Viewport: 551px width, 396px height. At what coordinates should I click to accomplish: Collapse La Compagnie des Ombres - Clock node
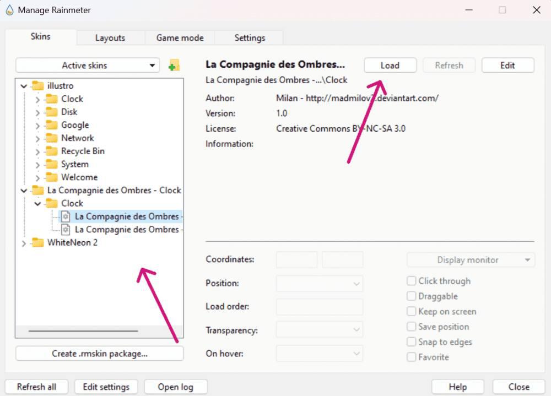24,191
